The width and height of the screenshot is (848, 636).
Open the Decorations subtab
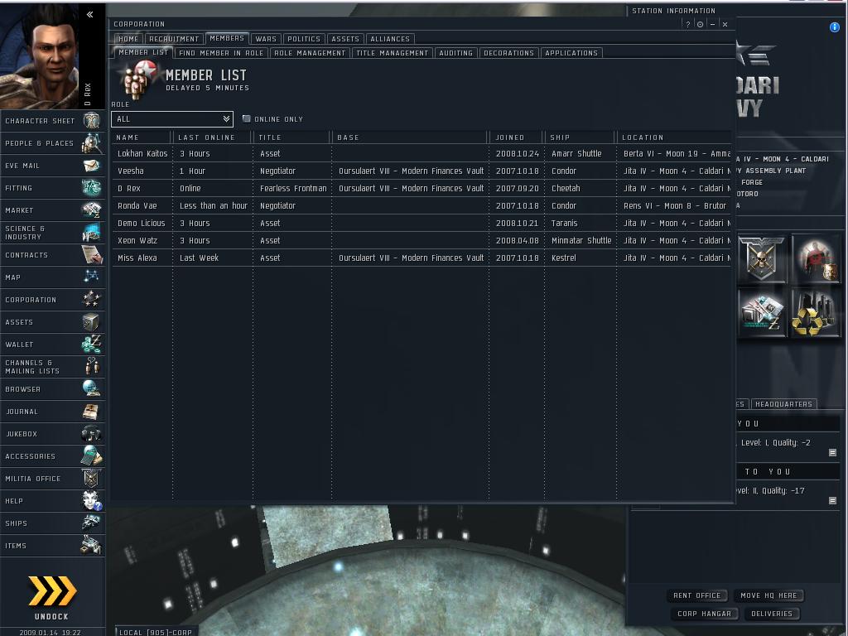click(509, 53)
